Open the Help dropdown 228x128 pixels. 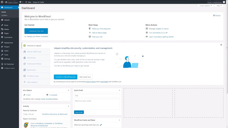click(x=219, y=6)
